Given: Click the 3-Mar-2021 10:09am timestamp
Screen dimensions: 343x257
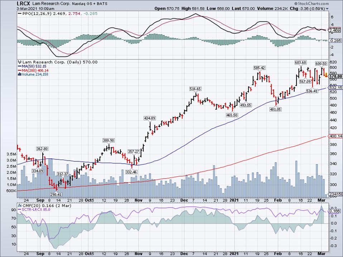Looking at the screenshot, I should click(35, 9).
